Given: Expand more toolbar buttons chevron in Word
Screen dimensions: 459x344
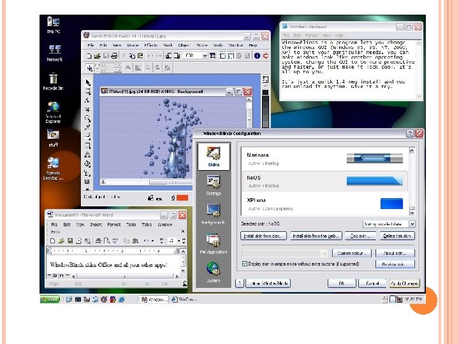Looking at the screenshot, I should tap(161, 241).
